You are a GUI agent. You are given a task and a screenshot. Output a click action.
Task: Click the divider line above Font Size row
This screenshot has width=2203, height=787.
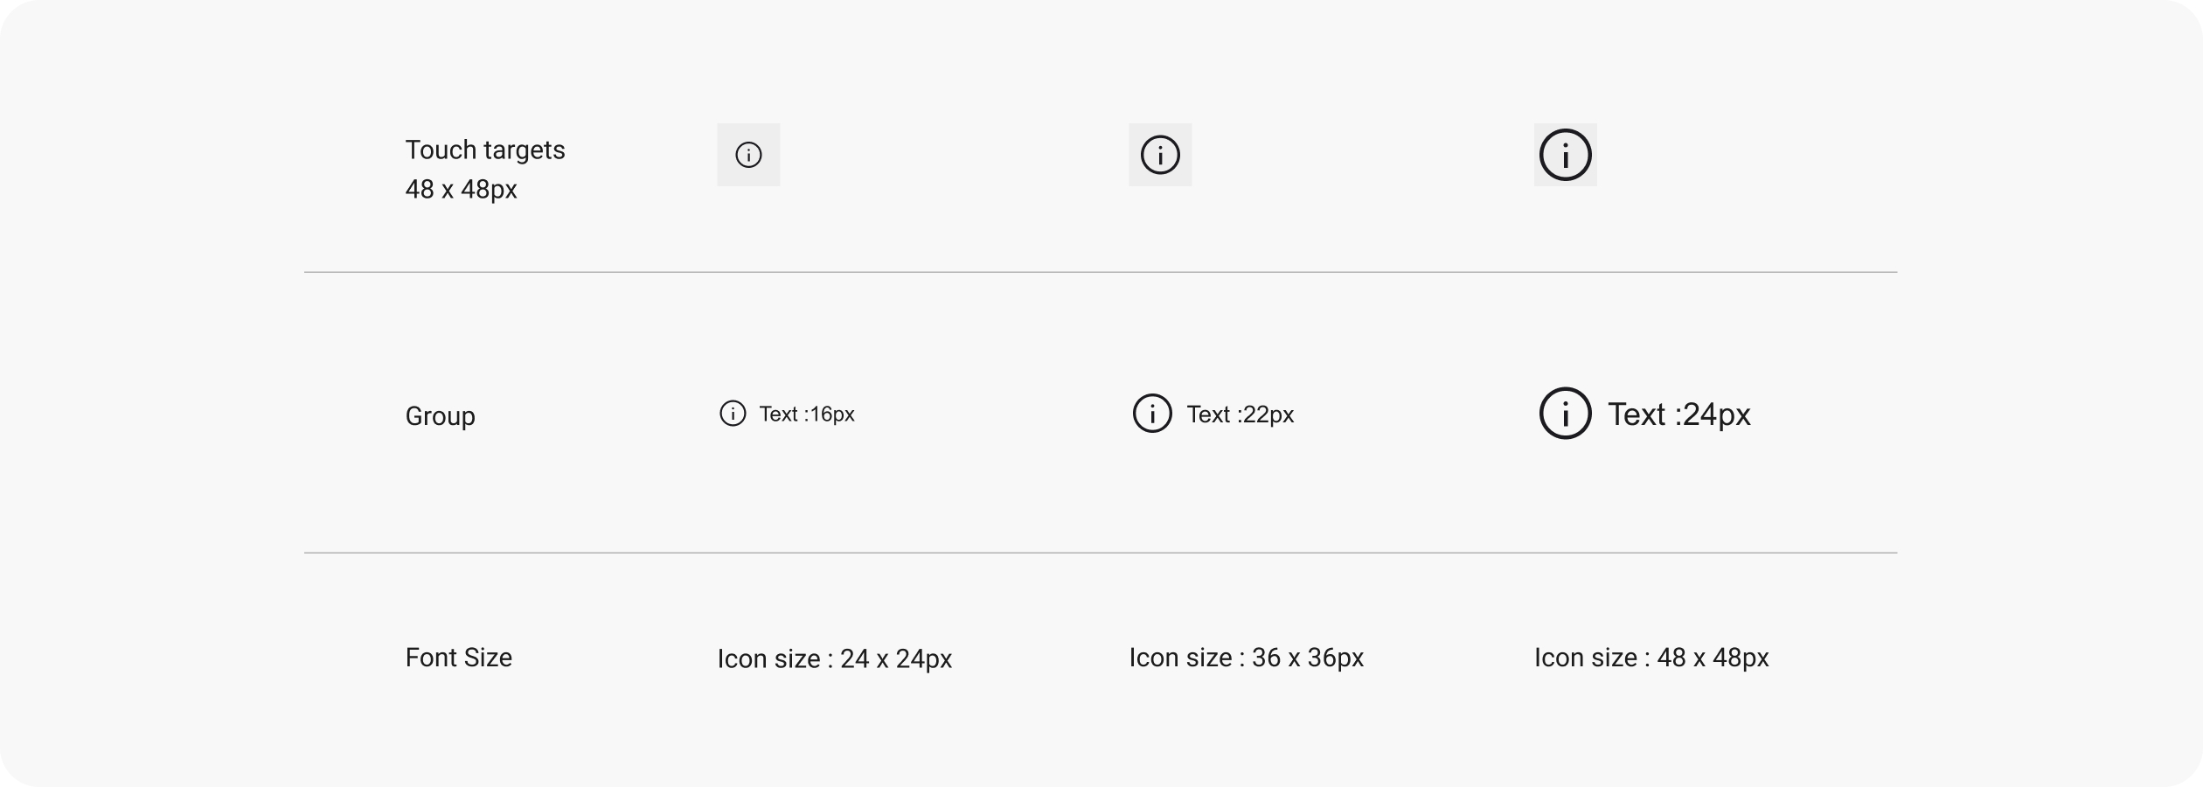[1100, 553]
